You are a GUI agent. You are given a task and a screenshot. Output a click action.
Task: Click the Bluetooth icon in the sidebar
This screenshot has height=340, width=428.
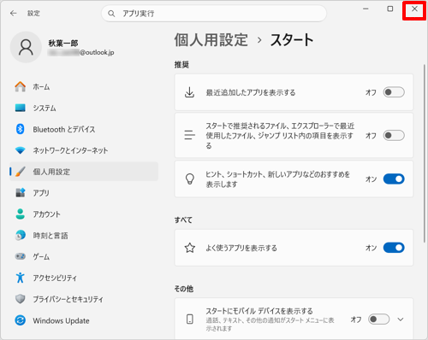pos(20,129)
